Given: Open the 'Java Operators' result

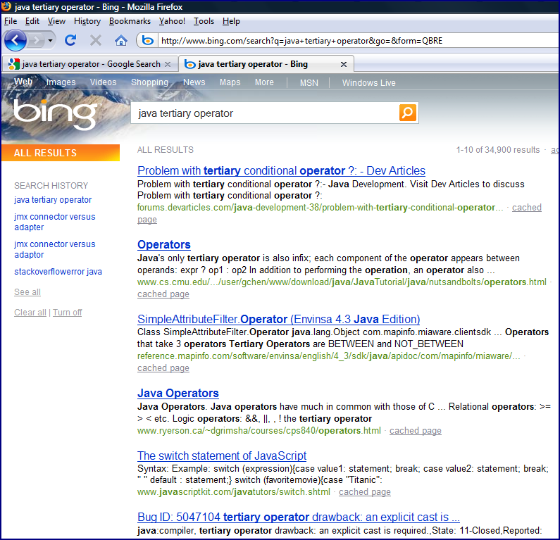Looking at the screenshot, I should [x=178, y=394].
